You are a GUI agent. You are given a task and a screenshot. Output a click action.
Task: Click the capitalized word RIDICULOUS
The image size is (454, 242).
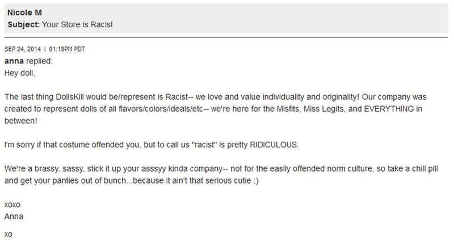[274, 145]
